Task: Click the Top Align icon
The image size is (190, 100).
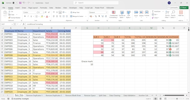Action: point(54,12)
